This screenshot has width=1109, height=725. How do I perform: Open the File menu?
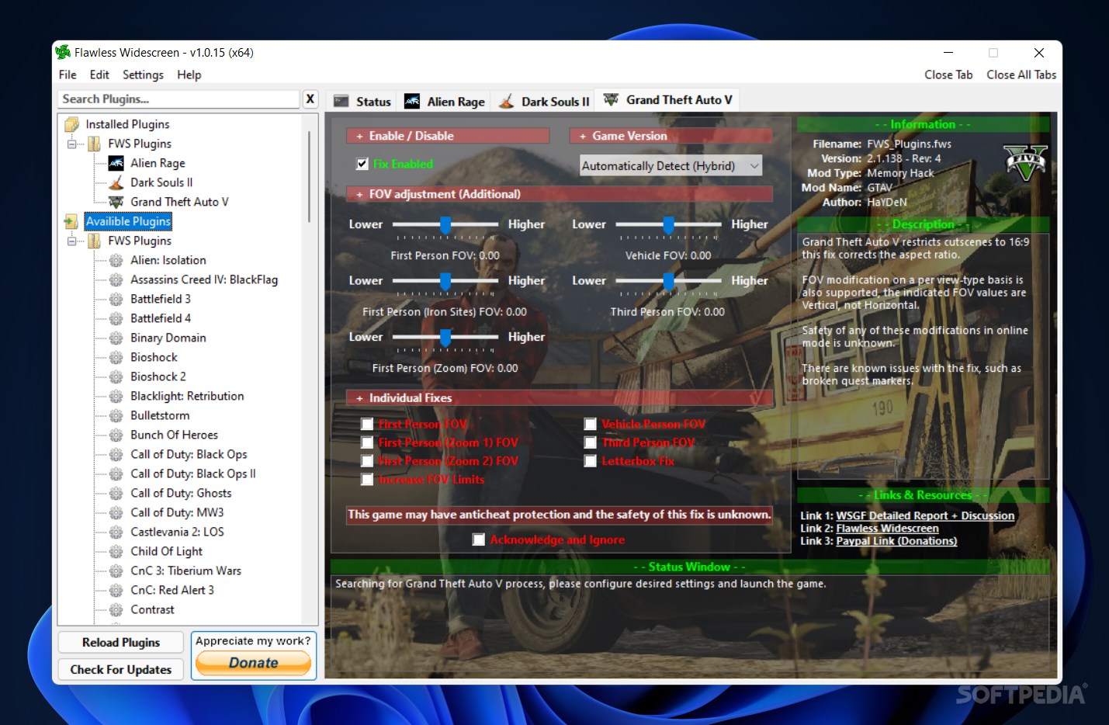(x=68, y=75)
